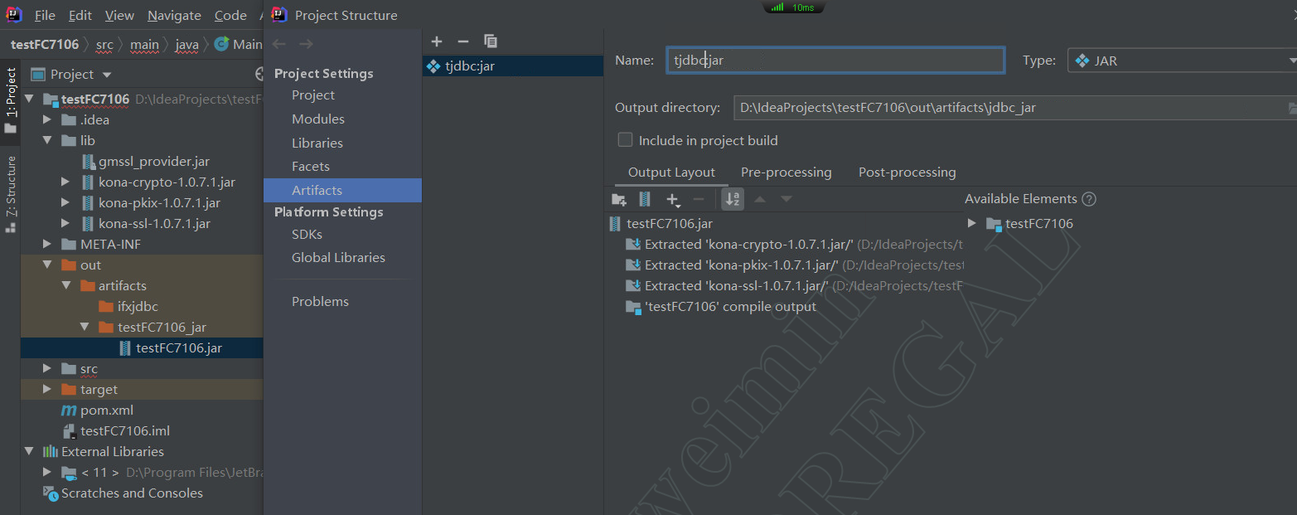Image resolution: width=1297 pixels, height=515 pixels.
Task: Move selected layout element down
Action: (786, 199)
